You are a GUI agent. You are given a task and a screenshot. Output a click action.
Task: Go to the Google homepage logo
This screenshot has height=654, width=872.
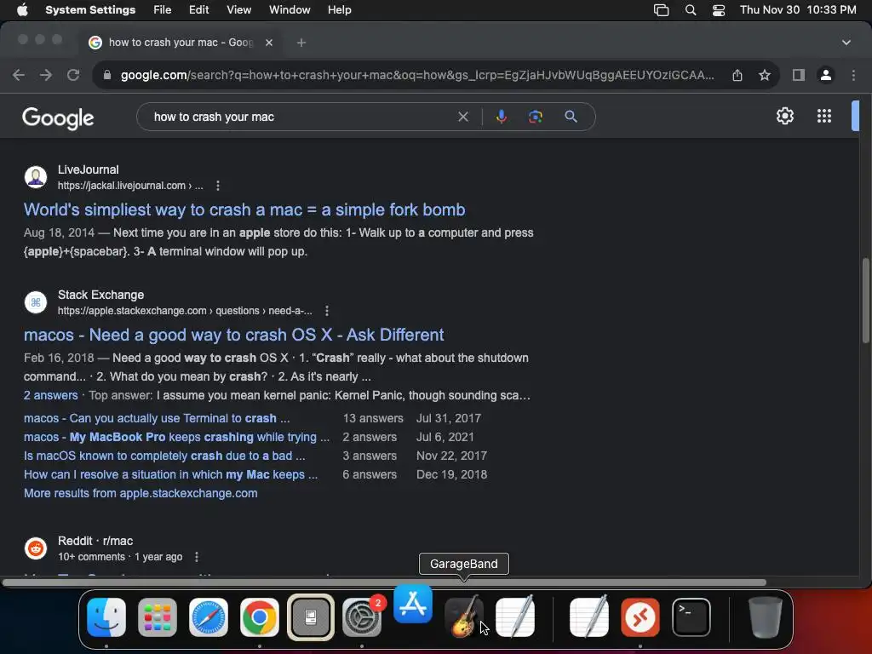(x=58, y=118)
